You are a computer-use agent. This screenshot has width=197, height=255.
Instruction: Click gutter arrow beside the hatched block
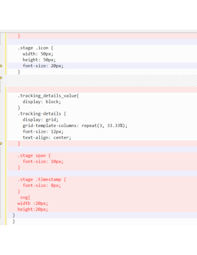coord(1,78)
